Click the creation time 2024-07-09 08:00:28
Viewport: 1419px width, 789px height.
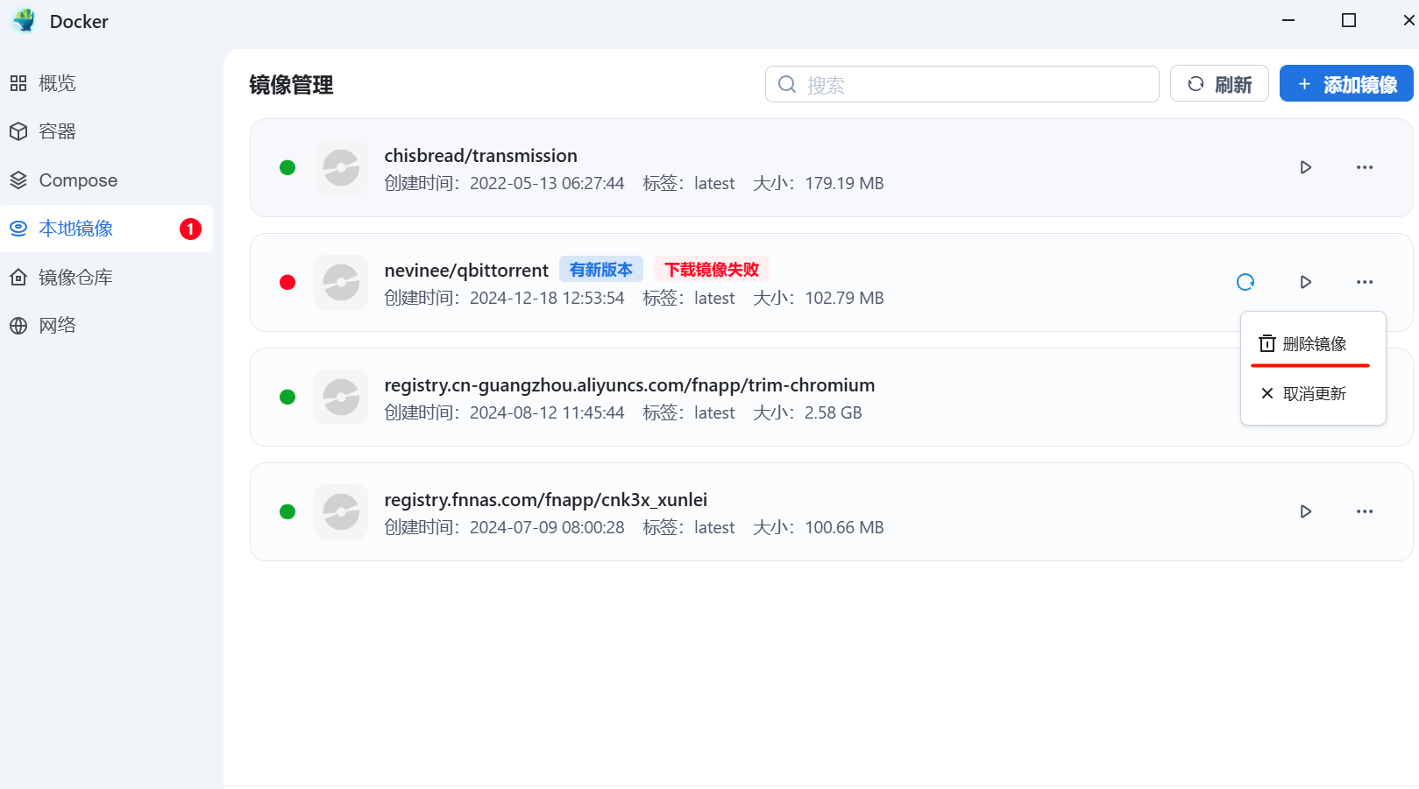coord(547,527)
